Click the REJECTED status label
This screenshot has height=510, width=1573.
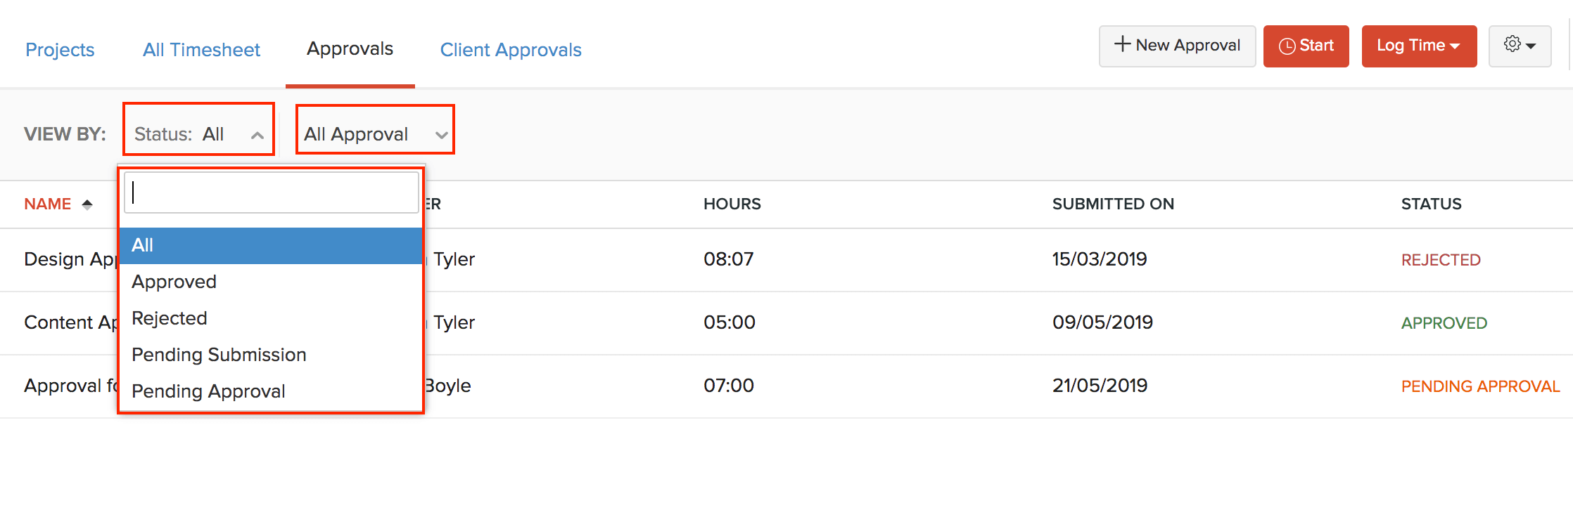coord(1441,260)
